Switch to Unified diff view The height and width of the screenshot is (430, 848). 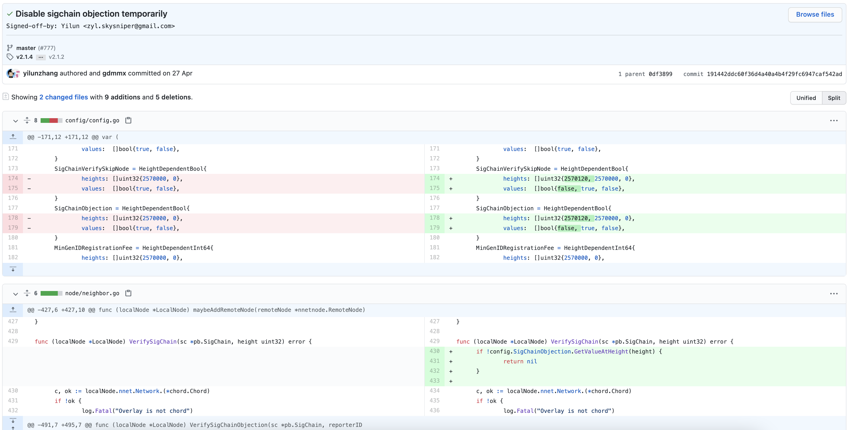[x=806, y=98]
